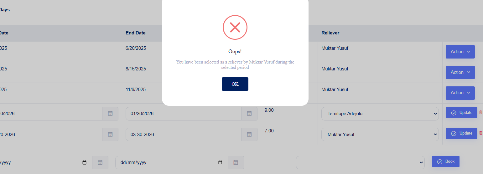Click calendar icon beside the 20-2026 start date
Viewport: 483px width, 174px height.
110,134
